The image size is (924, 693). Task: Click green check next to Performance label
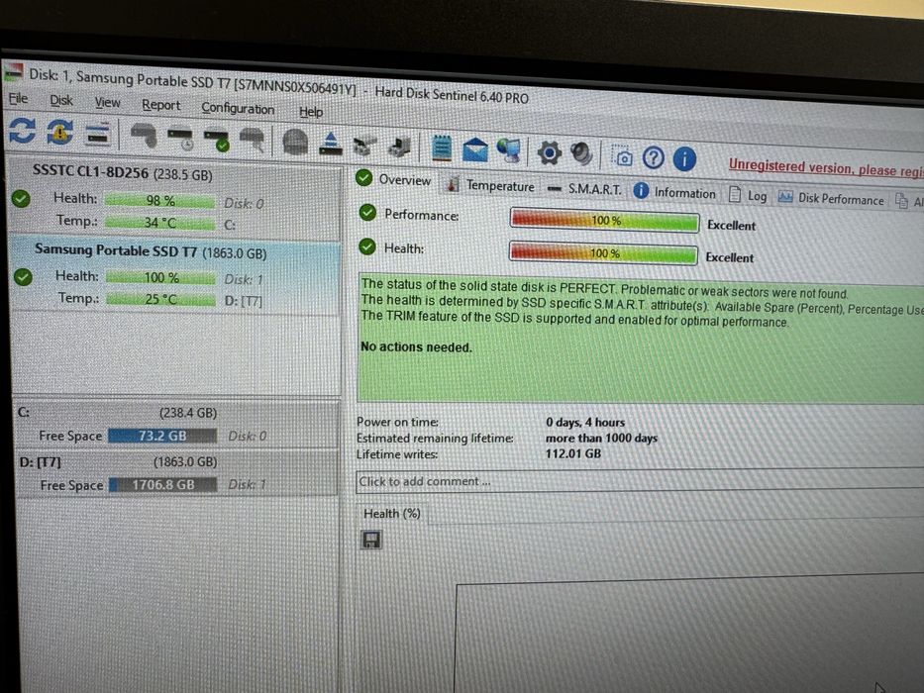pos(367,213)
